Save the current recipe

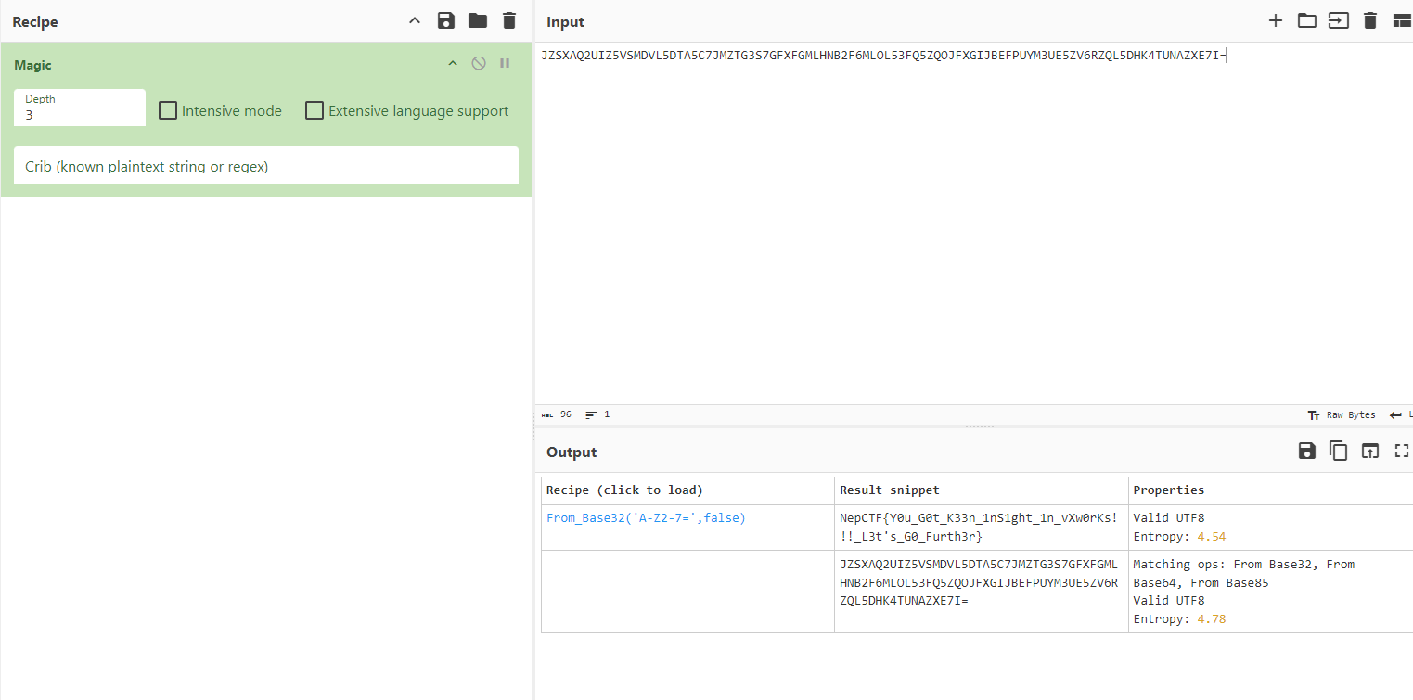(445, 21)
